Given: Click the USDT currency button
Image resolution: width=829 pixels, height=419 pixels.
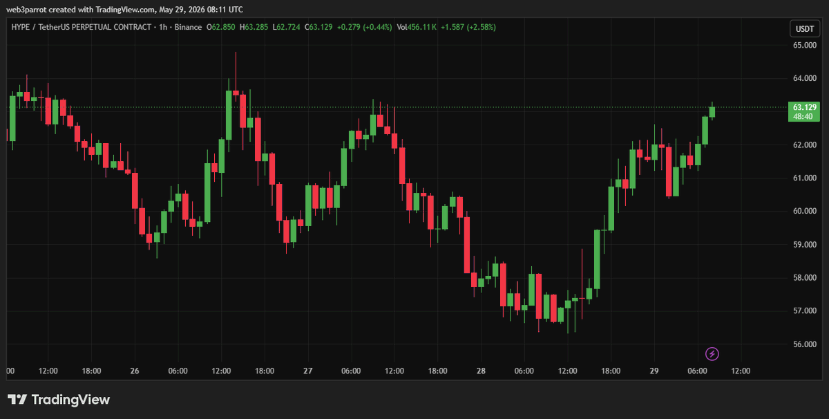Looking at the screenshot, I should click(805, 28).
